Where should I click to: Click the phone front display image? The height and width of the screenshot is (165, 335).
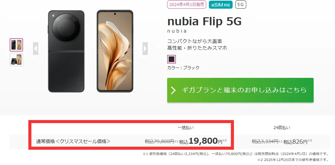click(115, 51)
